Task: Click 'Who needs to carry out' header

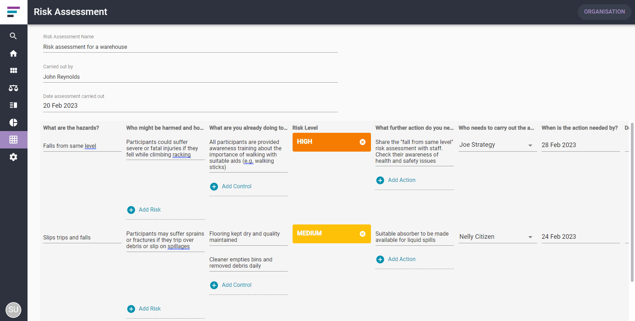Action: [x=496, y=128]
